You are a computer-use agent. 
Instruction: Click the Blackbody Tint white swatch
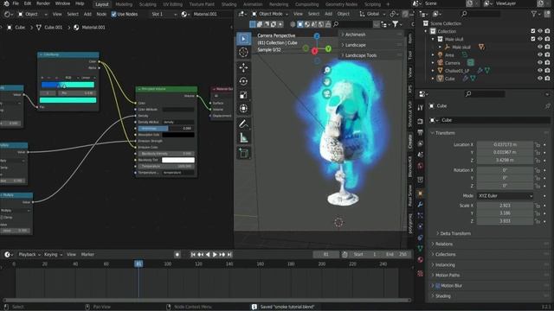(x=178, y=160)
